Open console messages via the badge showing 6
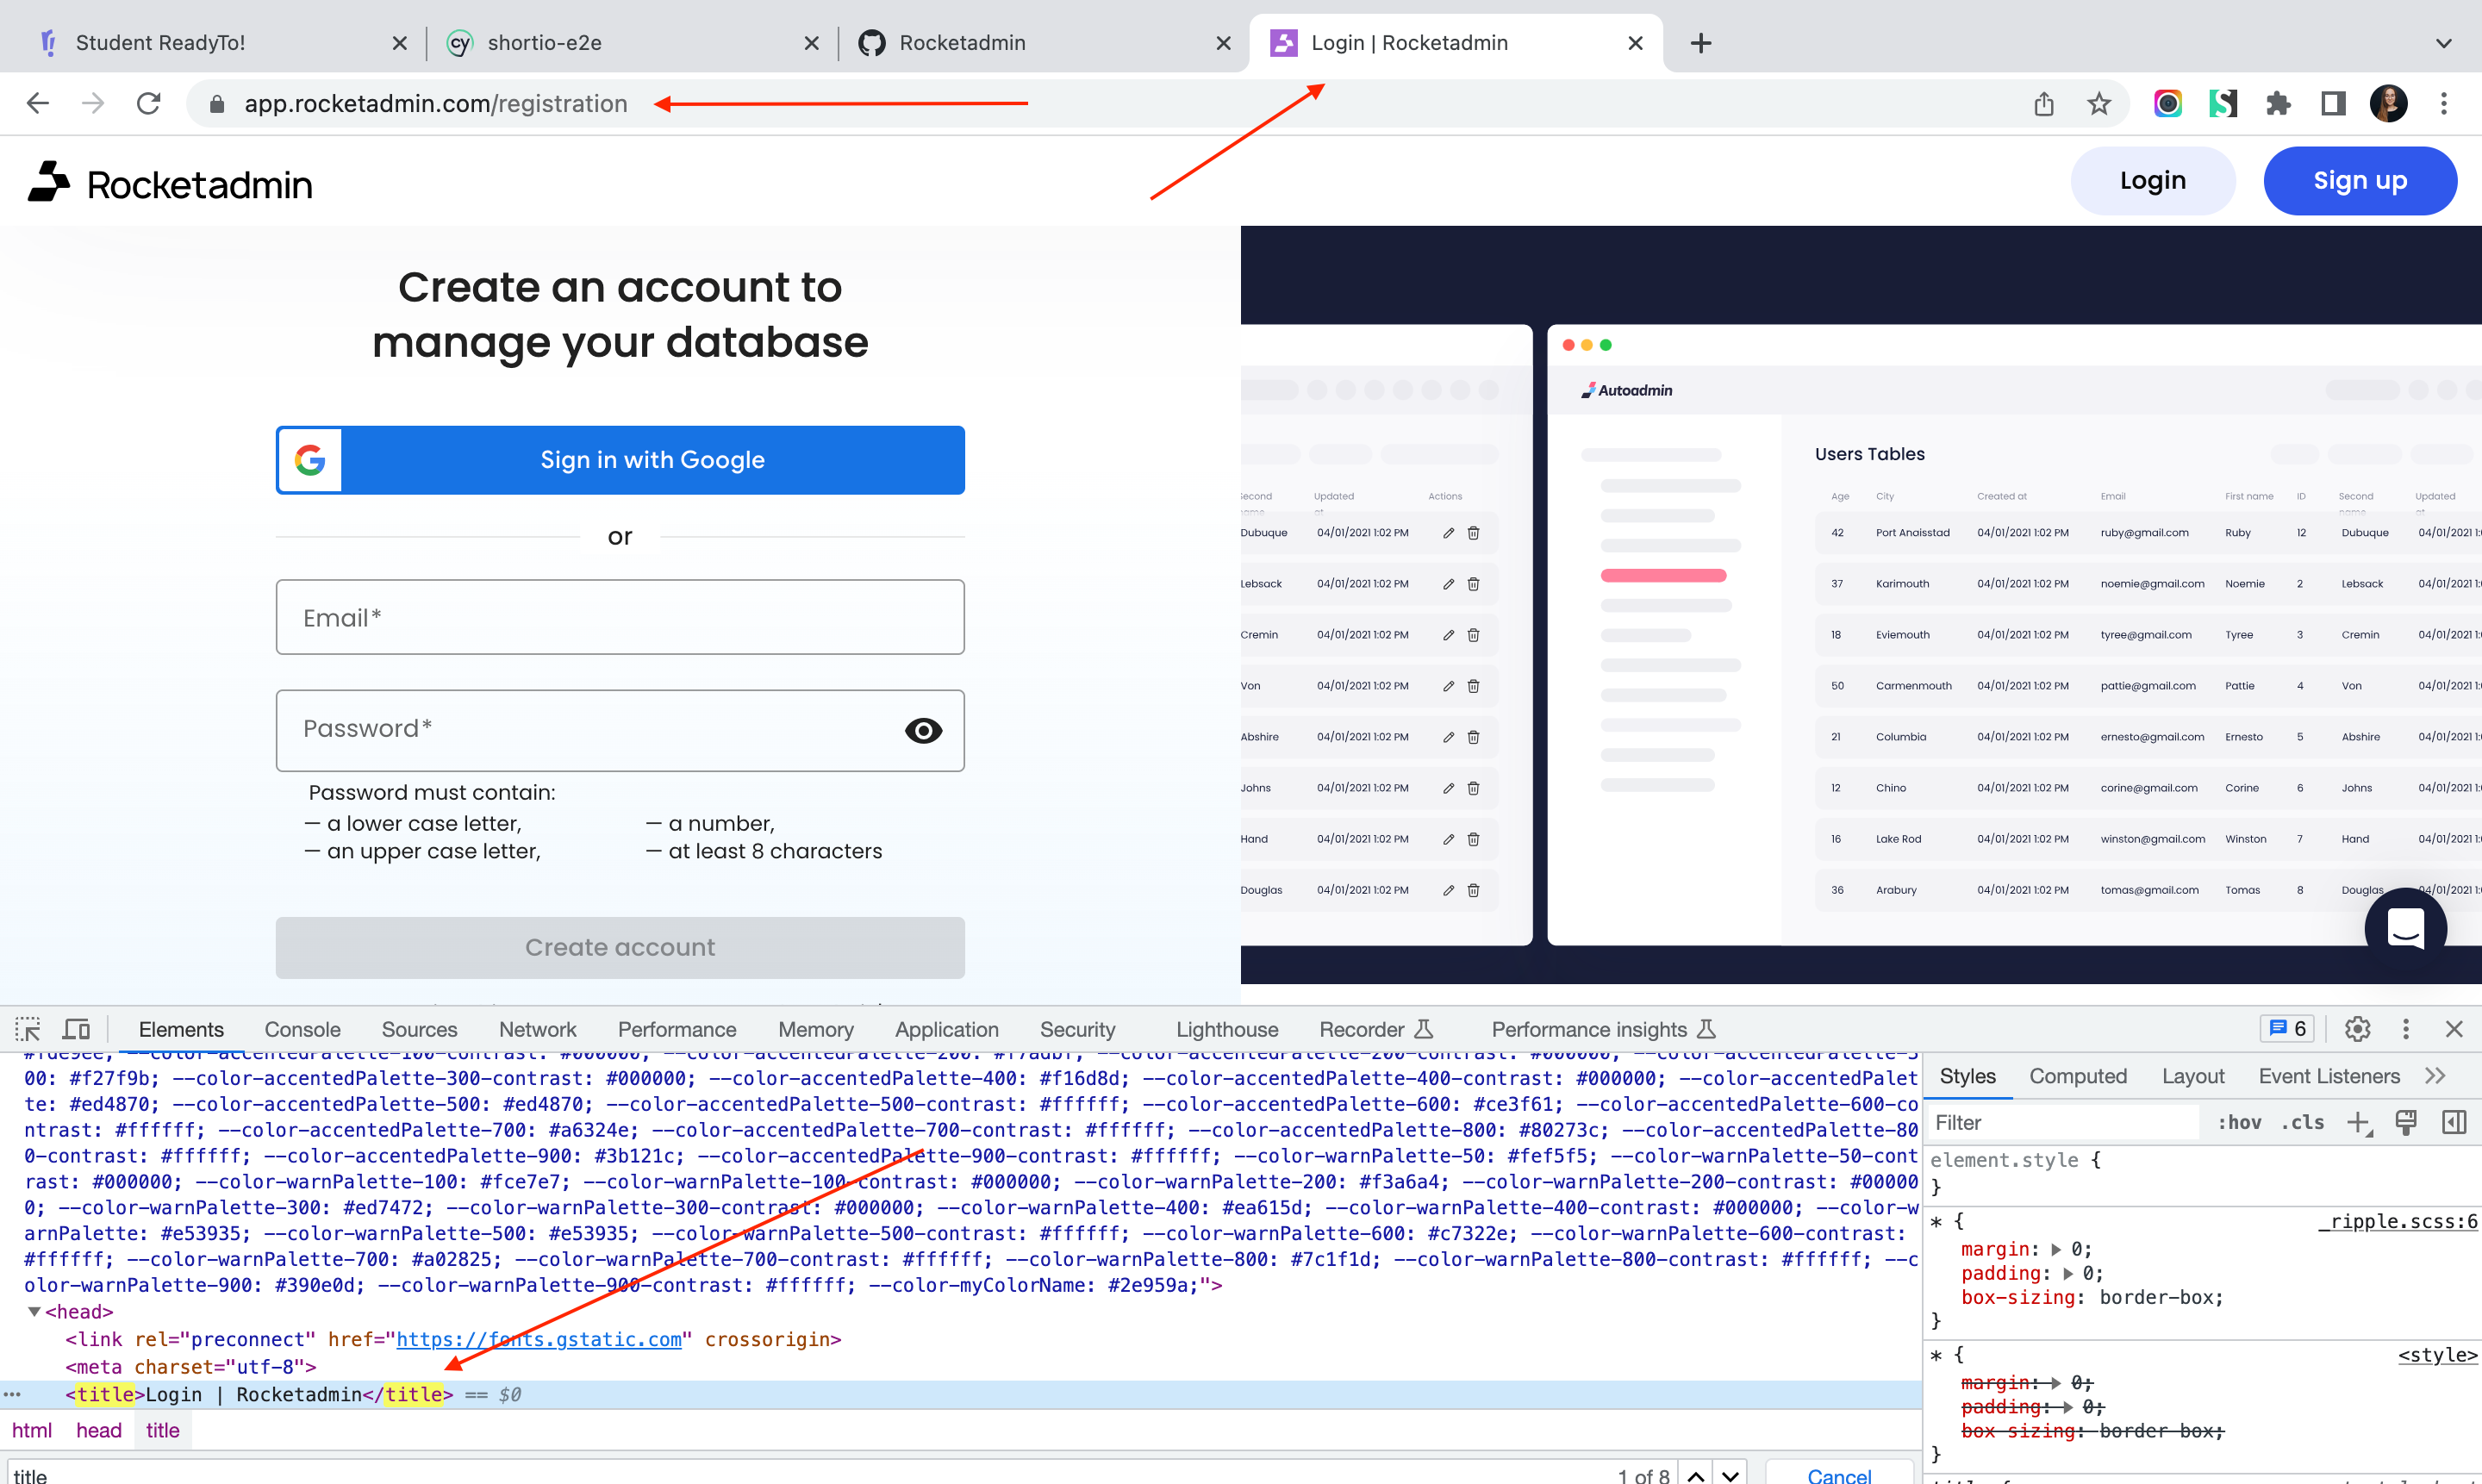This screenshot has width=2482, height=1484. coord(2287,1029)
